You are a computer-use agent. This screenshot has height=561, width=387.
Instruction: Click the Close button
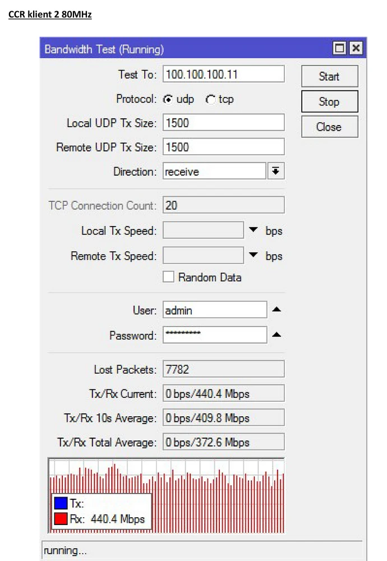329,127
